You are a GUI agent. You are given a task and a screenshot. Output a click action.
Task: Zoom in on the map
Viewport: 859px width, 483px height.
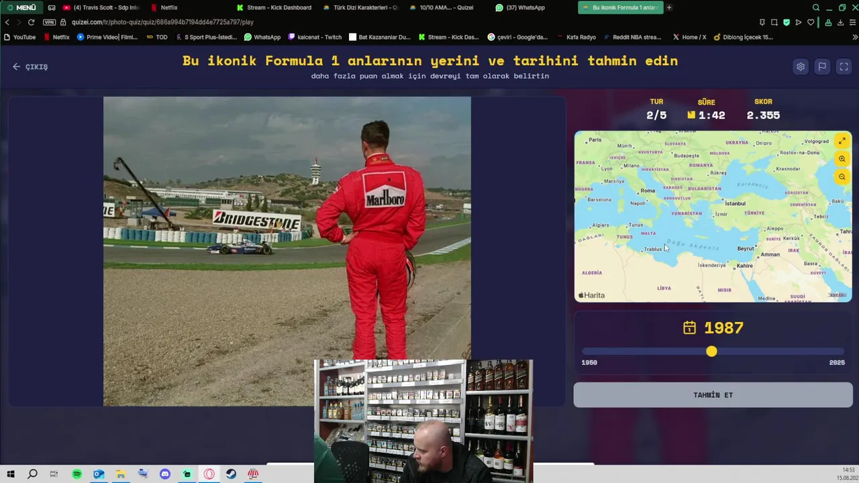pyautogui.click(x=842, y=159)
